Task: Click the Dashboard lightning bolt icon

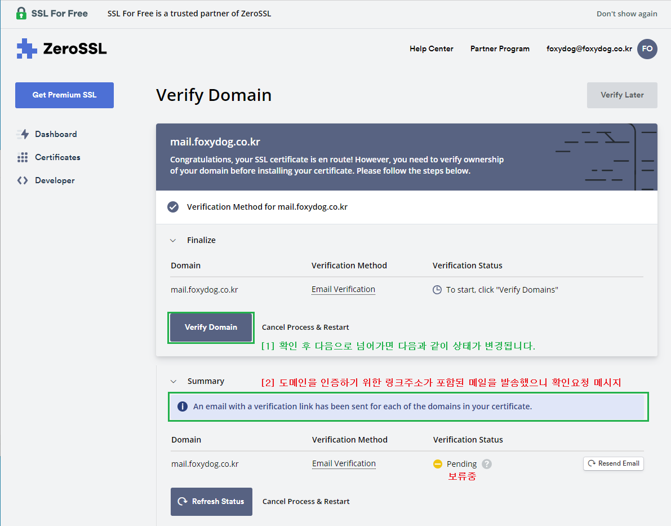Action: (23, 134)
